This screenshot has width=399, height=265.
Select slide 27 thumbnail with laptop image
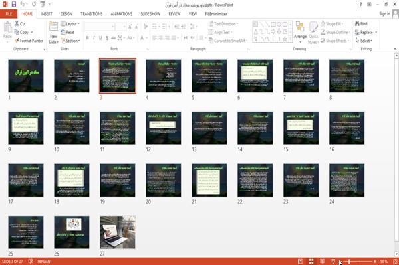click(118, 232)
